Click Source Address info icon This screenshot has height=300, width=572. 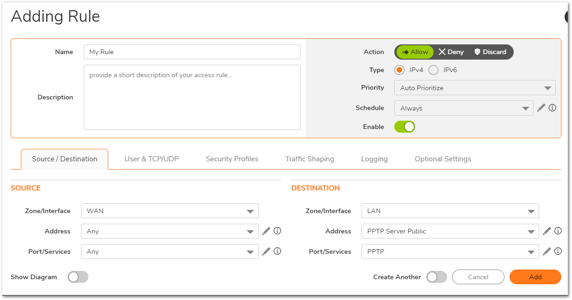(x=278, y=231)
